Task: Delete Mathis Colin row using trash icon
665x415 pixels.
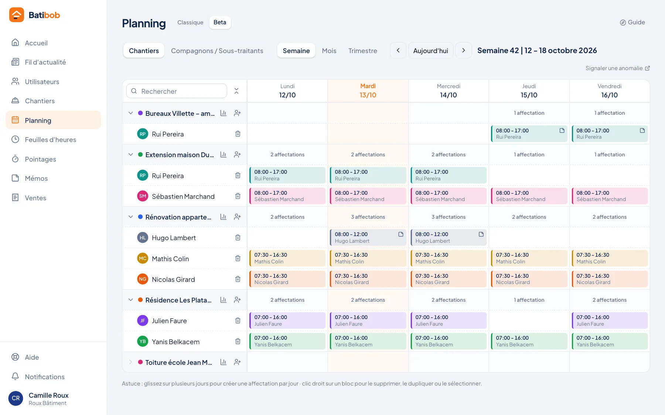Action: [x=238, y=259]
